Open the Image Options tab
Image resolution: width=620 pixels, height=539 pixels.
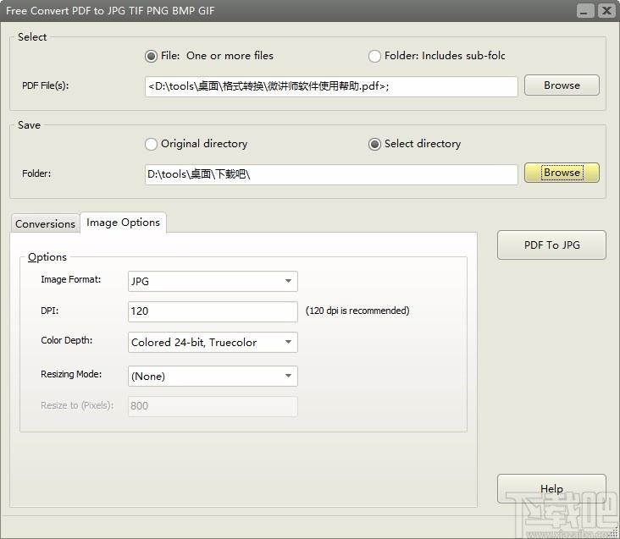124,223
